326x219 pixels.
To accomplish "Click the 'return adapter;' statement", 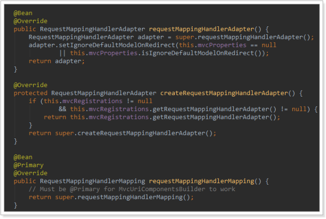I will click(x=57, y=61).
